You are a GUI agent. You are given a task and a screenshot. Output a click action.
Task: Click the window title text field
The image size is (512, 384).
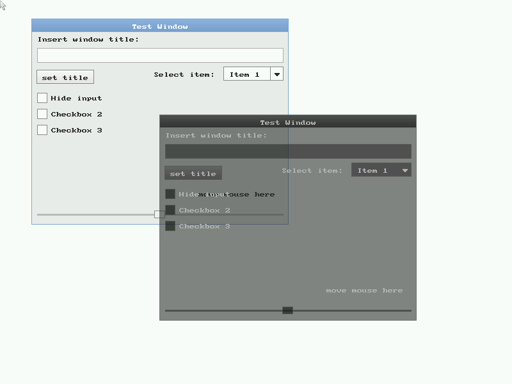(x=160, y=55)
